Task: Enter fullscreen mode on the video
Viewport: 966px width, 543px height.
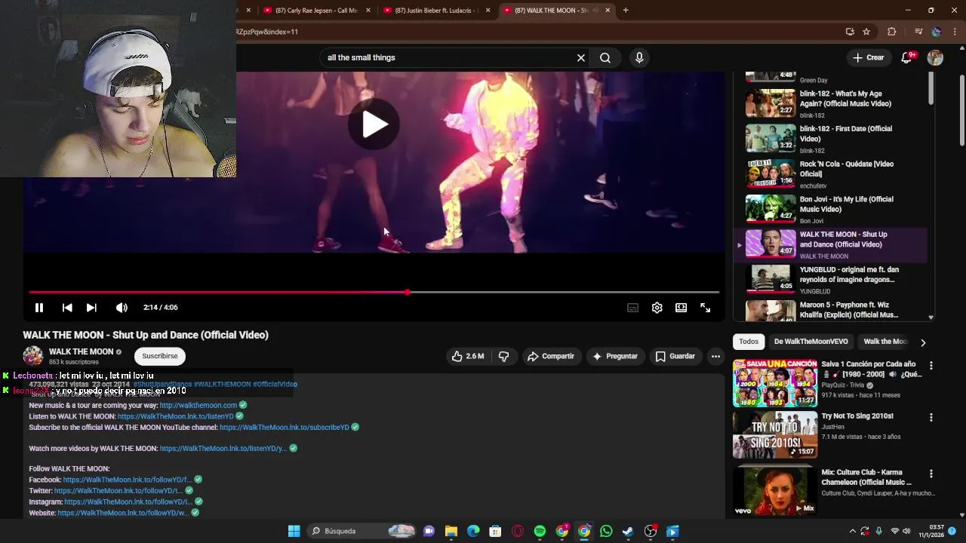Action: pos(705,308)
